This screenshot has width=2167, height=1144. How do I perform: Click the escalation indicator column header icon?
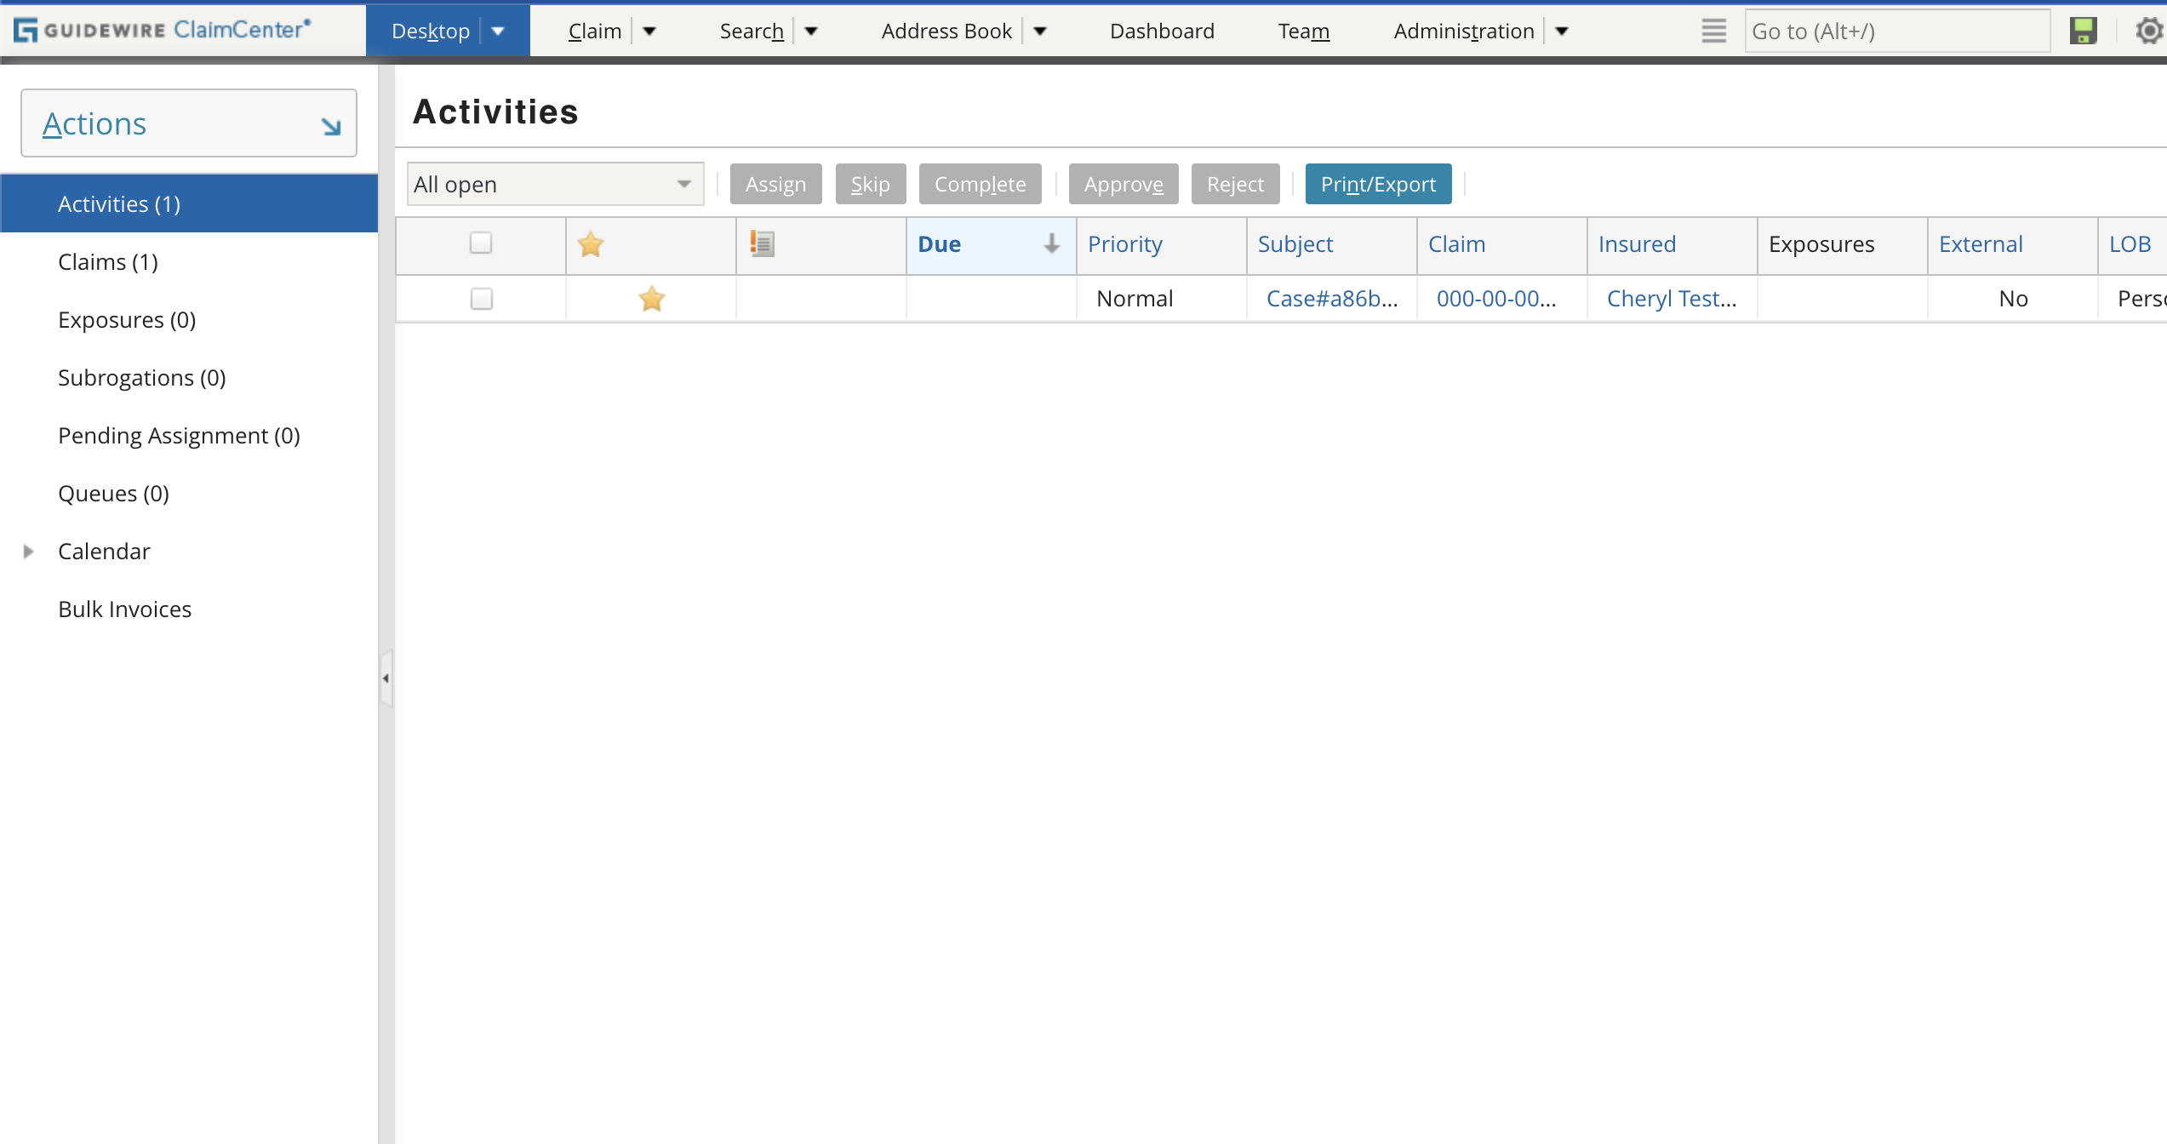[x=762, y=243]
